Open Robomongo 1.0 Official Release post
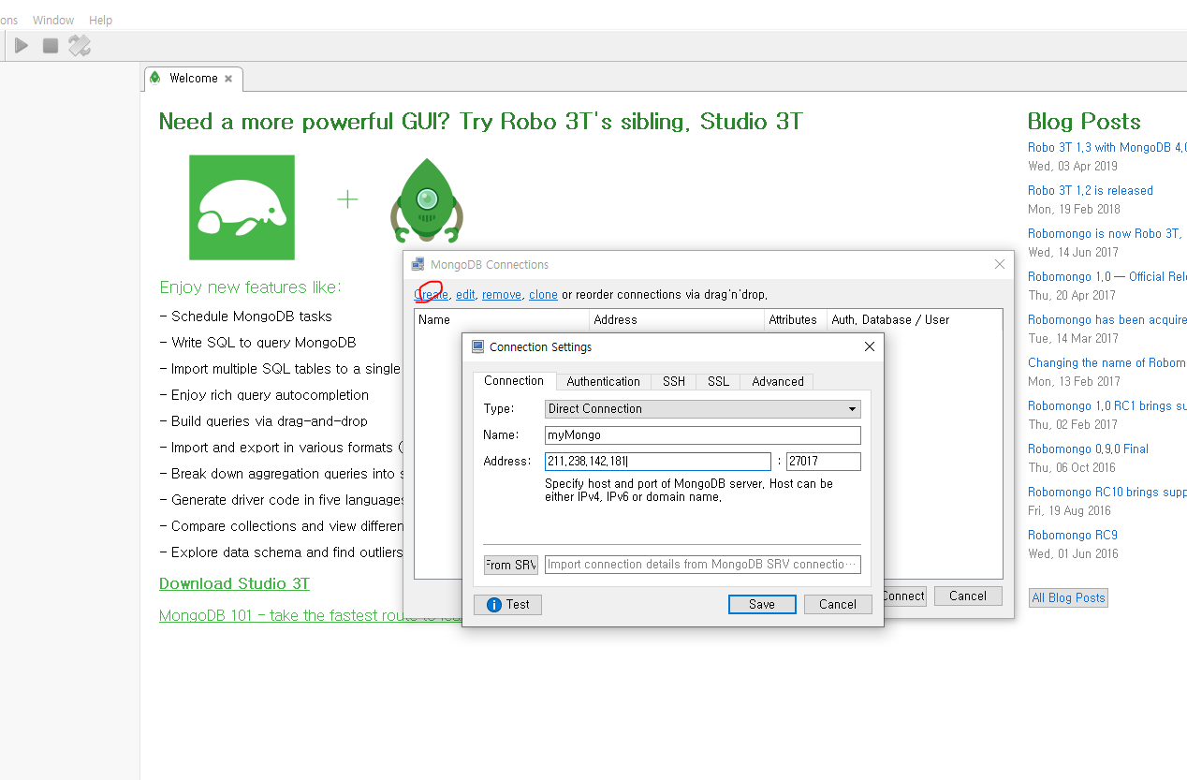Viewport: 1187px width, 780px height. coord(1107,276)
